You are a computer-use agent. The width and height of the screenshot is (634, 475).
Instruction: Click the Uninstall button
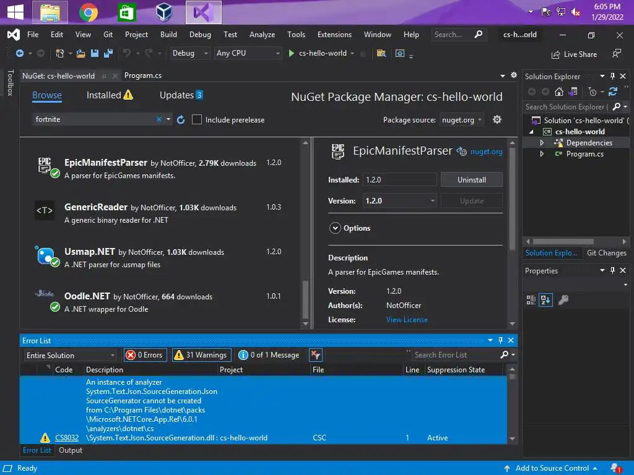click(471, 180)
